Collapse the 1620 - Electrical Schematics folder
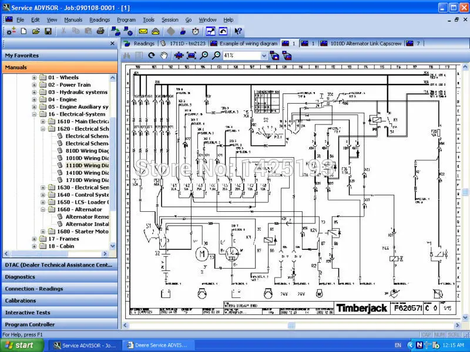 [x=43, y=129]
